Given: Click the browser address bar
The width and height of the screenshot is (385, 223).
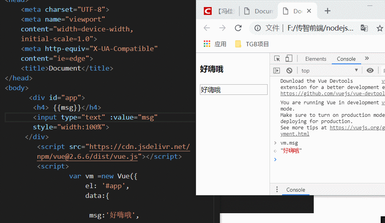Looking at the screenshot, I should pyautogui.click(x=320, y=28).
